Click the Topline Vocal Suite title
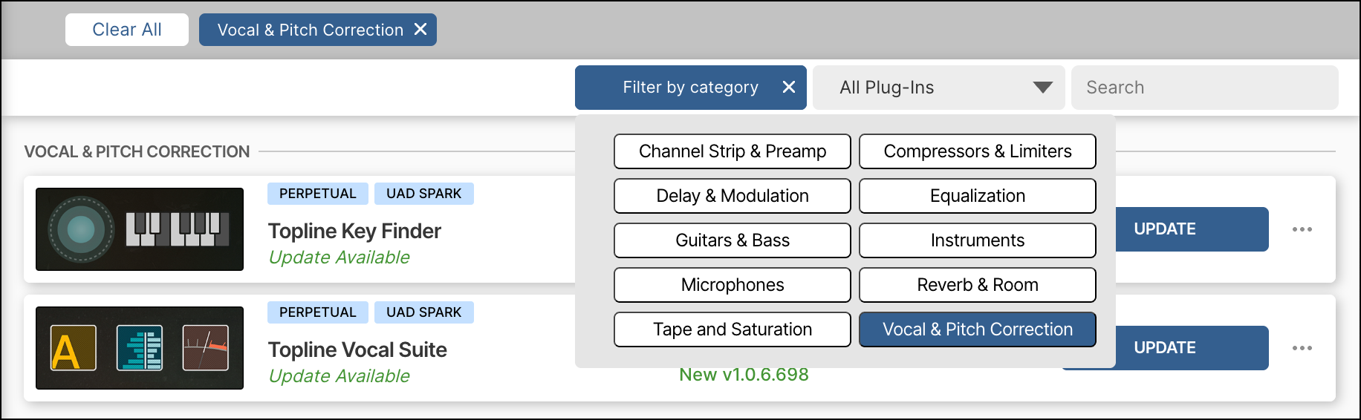 357,350
